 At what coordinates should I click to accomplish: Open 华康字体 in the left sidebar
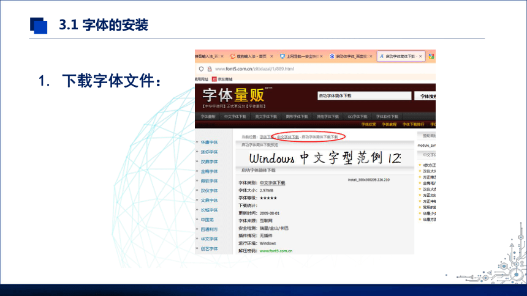click(x=210, y=142)
